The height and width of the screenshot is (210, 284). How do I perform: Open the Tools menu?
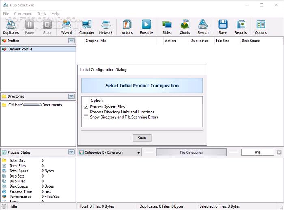pyautogui.click(x=42, y=13)
